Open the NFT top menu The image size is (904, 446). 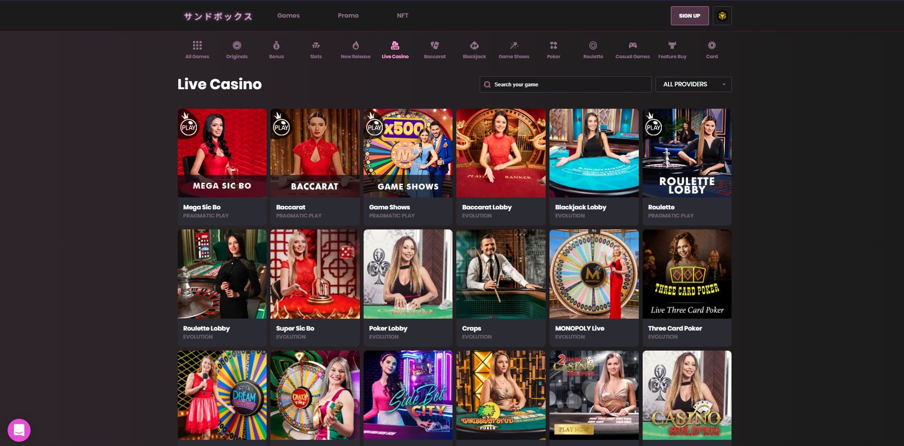tap(402, 16)
